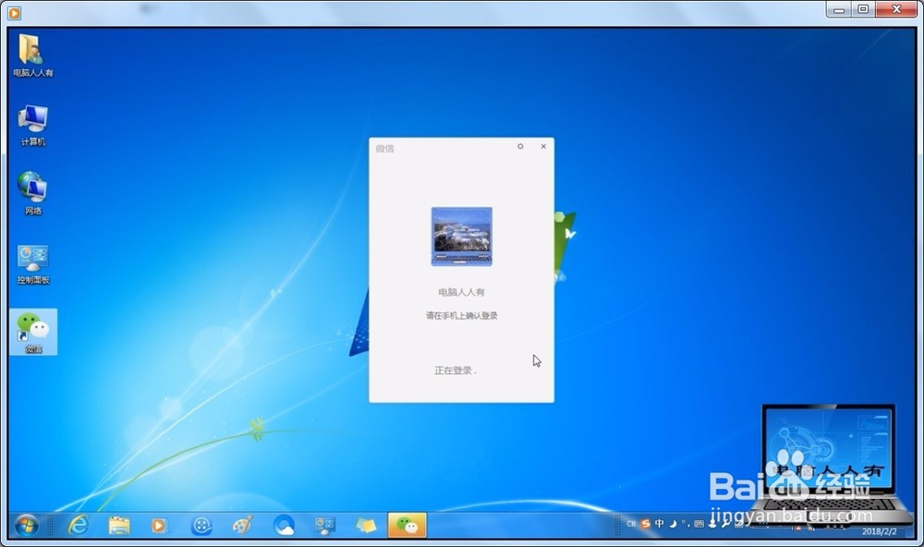Image resolution: width=924 pixels, height=547 pixels.
Task: Open the WeChat login settings gear icon
Action: point(520,146)
